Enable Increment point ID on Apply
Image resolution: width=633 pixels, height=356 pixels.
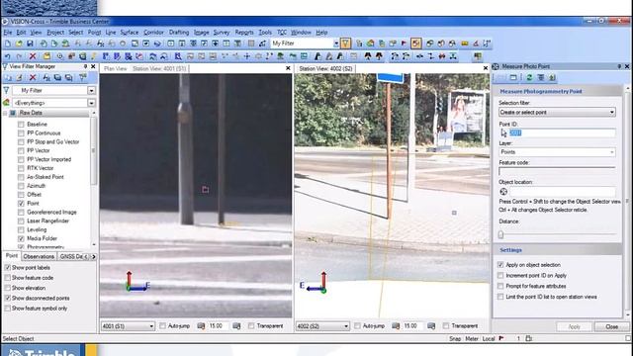point(500,275)
